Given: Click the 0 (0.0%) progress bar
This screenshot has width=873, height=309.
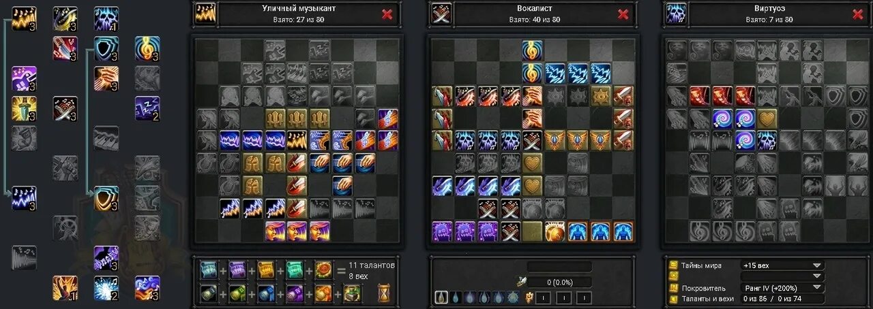Looking at the screenshot, I should coord(559,281).
